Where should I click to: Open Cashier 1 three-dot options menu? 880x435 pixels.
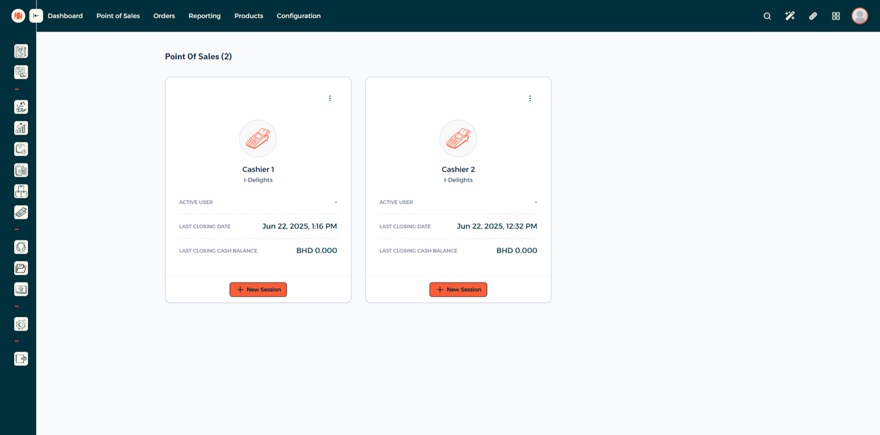(x=330, y=98)
